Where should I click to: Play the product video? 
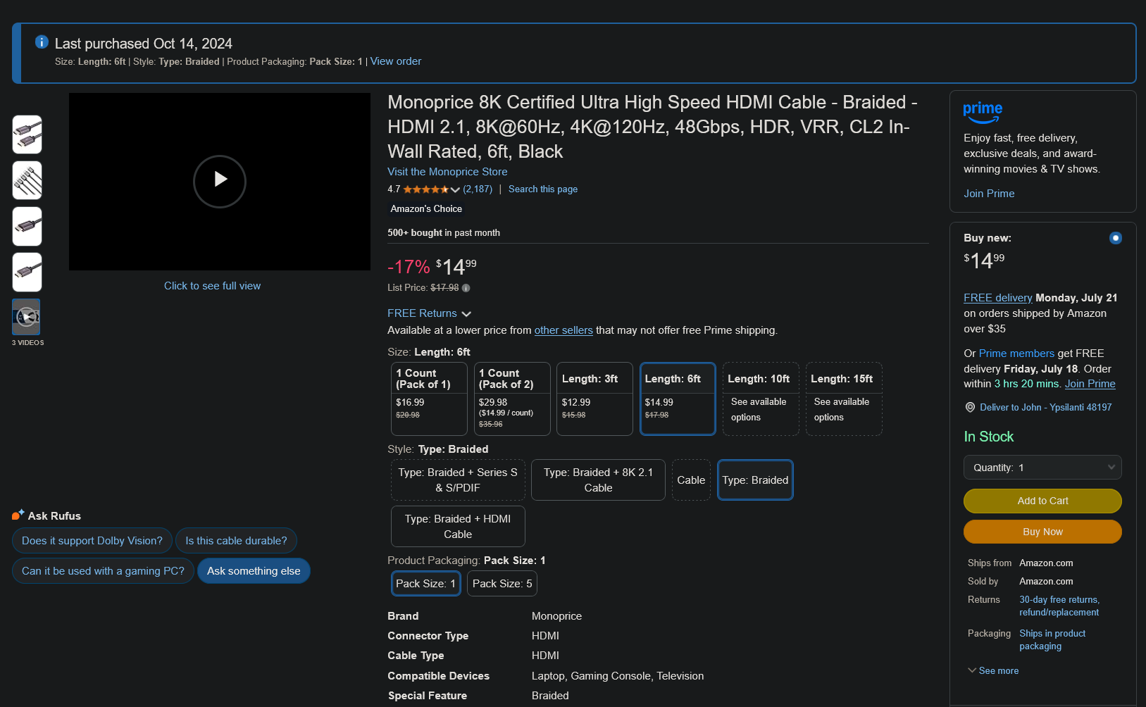(x=220, y=181)
